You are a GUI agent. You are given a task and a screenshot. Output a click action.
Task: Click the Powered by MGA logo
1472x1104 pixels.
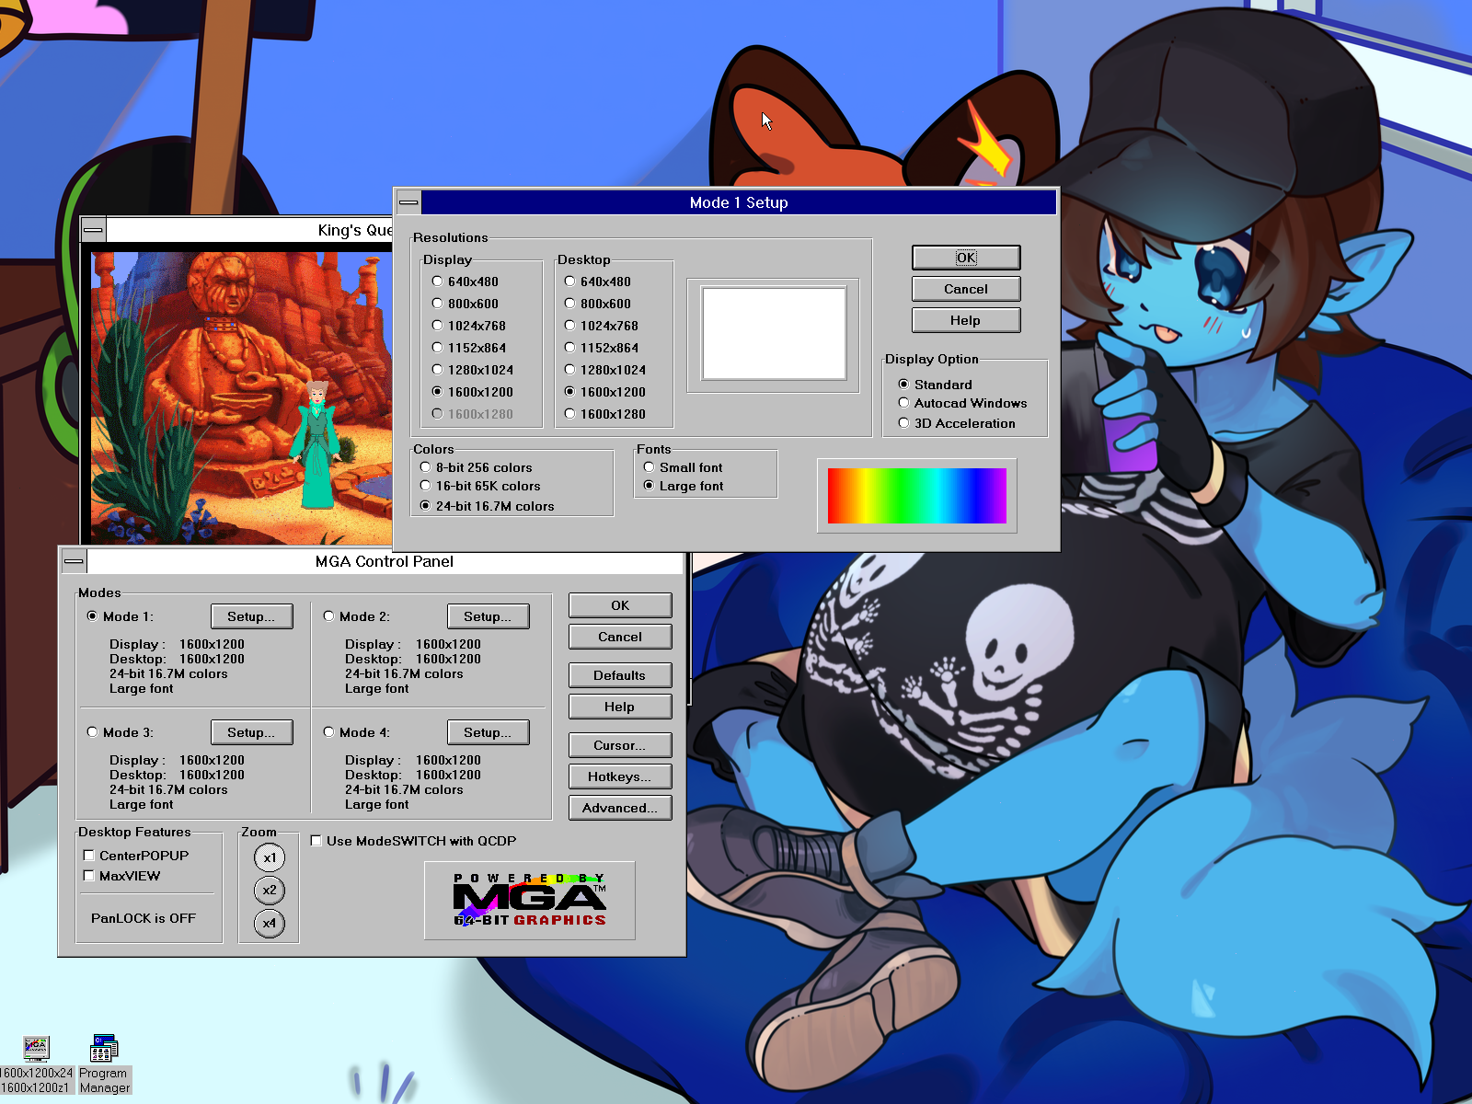click(x=530, y=900)
